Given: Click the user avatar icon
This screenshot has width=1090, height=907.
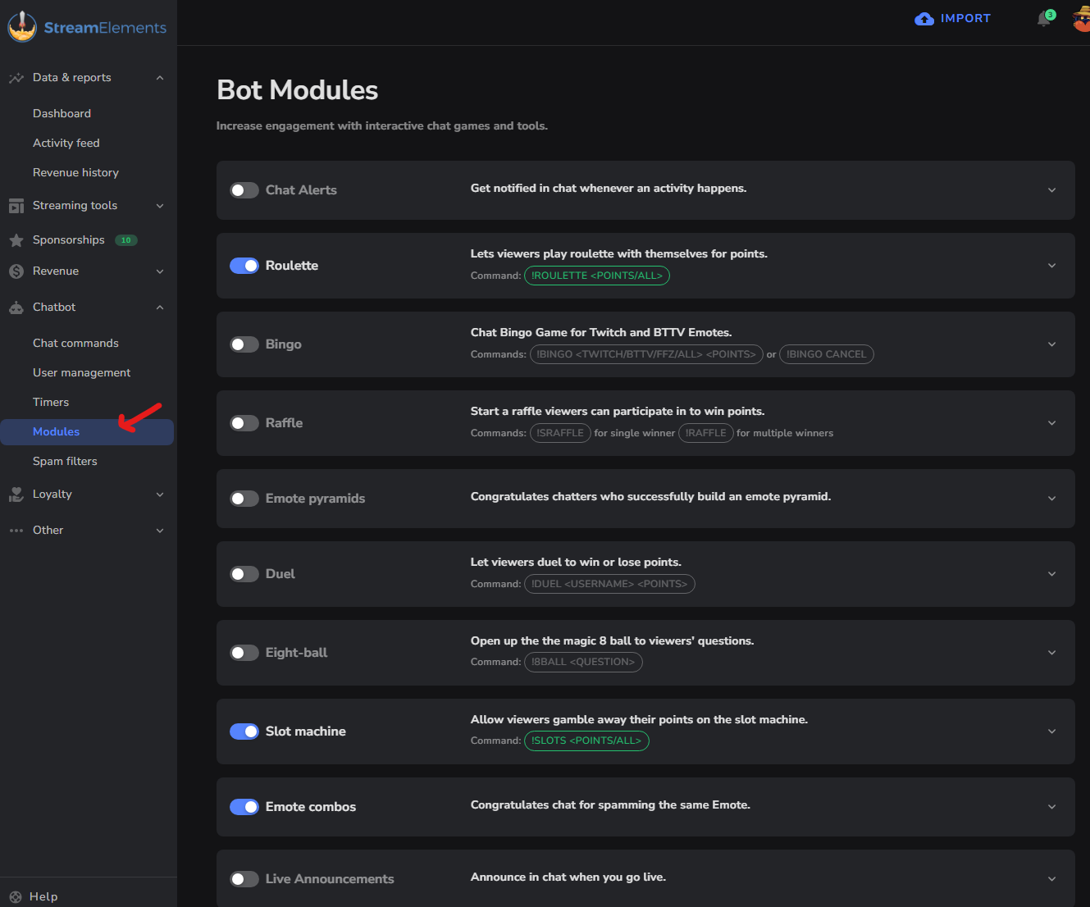Looking at the screenshot, I should (1082, 19).
